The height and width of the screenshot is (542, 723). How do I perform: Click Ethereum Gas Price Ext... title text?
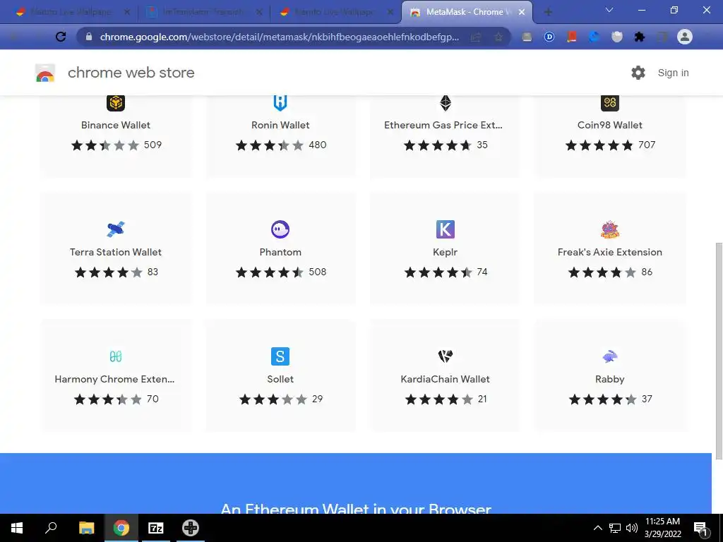point(443,125)
